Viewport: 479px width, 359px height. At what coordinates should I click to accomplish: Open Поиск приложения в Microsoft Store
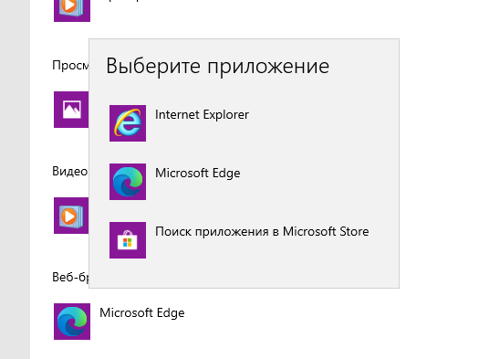(x=262, y=231)
